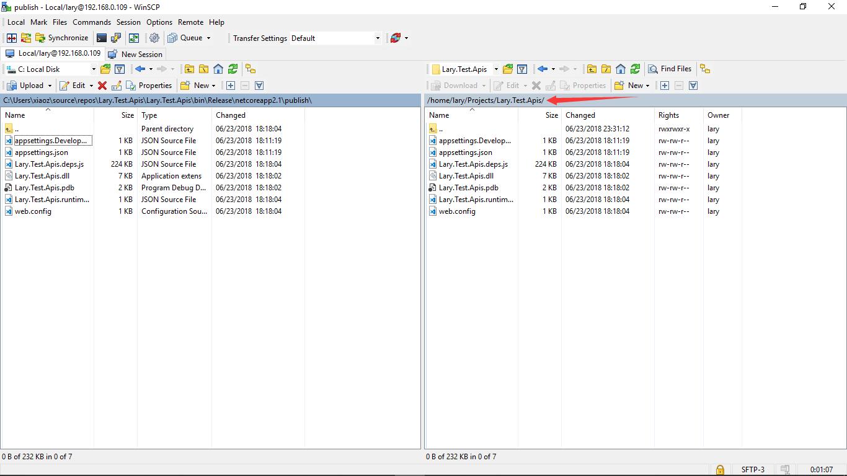Click the lock icon in the status bar
Viewport: 847px width, 476px height.
click(x=720, y=470)
